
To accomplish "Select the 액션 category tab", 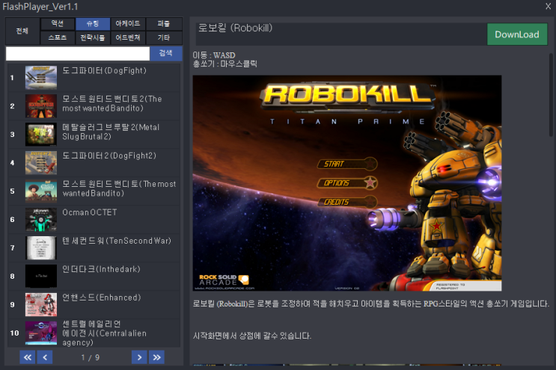I will click(58, 24).
